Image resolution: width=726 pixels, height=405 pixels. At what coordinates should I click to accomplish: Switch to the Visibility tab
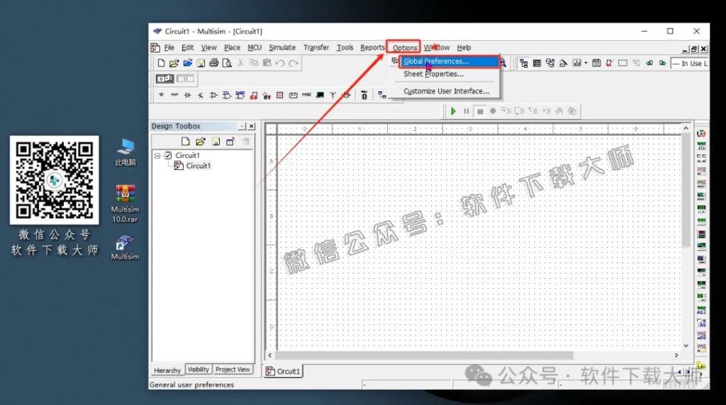(x=199, y=370)
